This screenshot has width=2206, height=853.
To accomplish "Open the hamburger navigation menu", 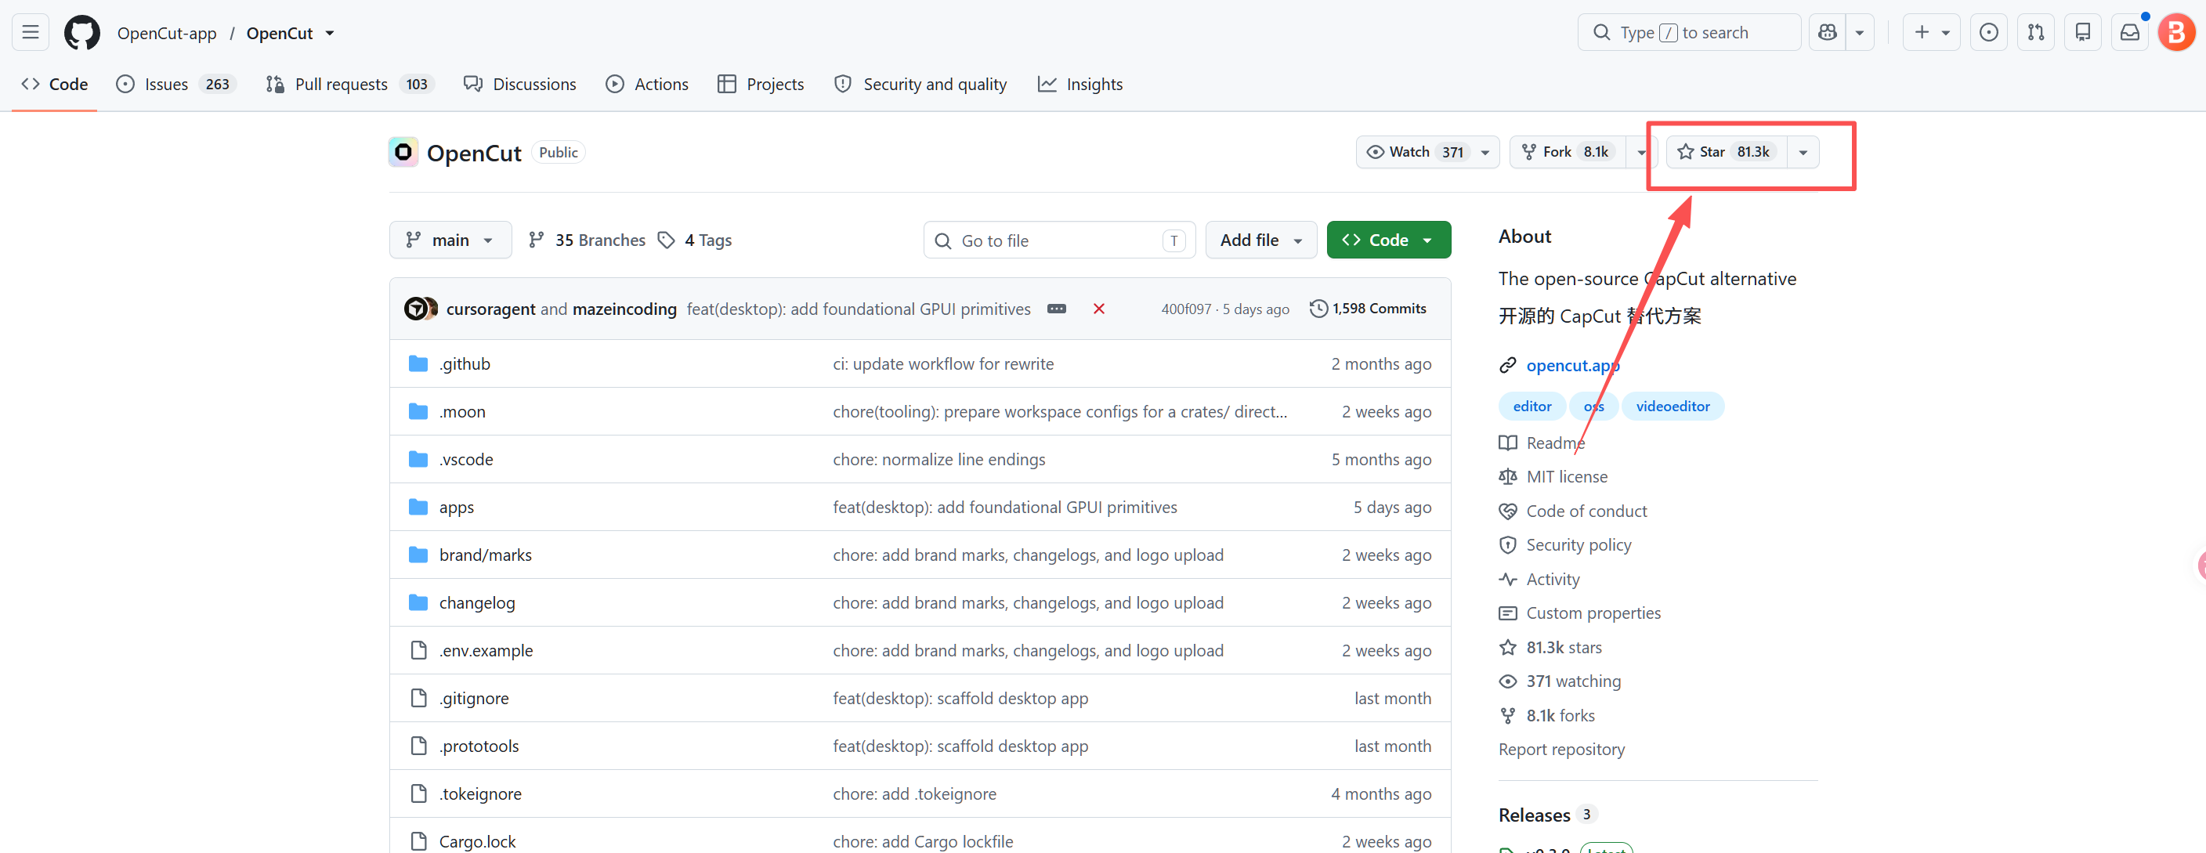I will 30,33.
